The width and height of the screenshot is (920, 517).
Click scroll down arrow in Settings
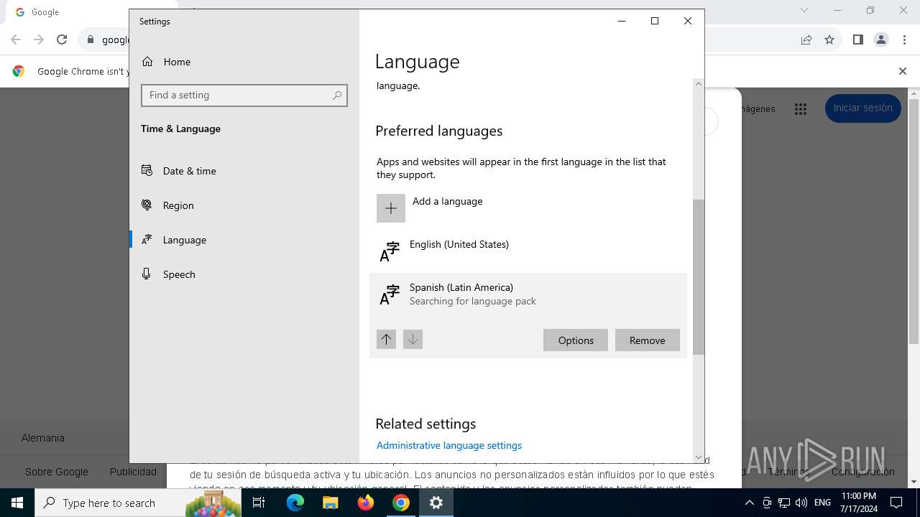(699, 457)
